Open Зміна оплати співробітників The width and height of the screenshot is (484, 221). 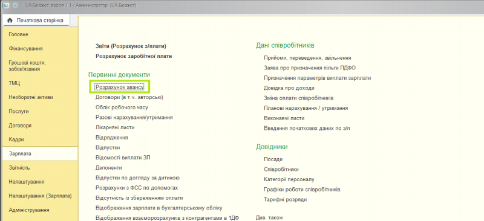point(298,98)
